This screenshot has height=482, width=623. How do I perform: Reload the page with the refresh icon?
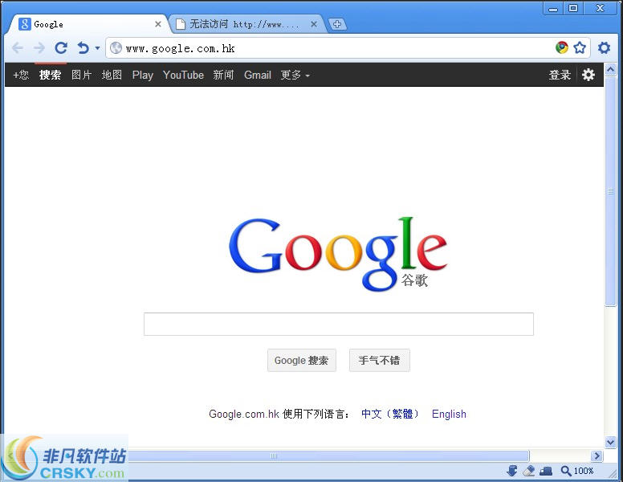click(61, 48)
